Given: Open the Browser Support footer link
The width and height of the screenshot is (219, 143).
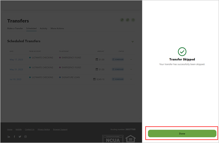Looking at the screenshot, I should coord(60,130).
